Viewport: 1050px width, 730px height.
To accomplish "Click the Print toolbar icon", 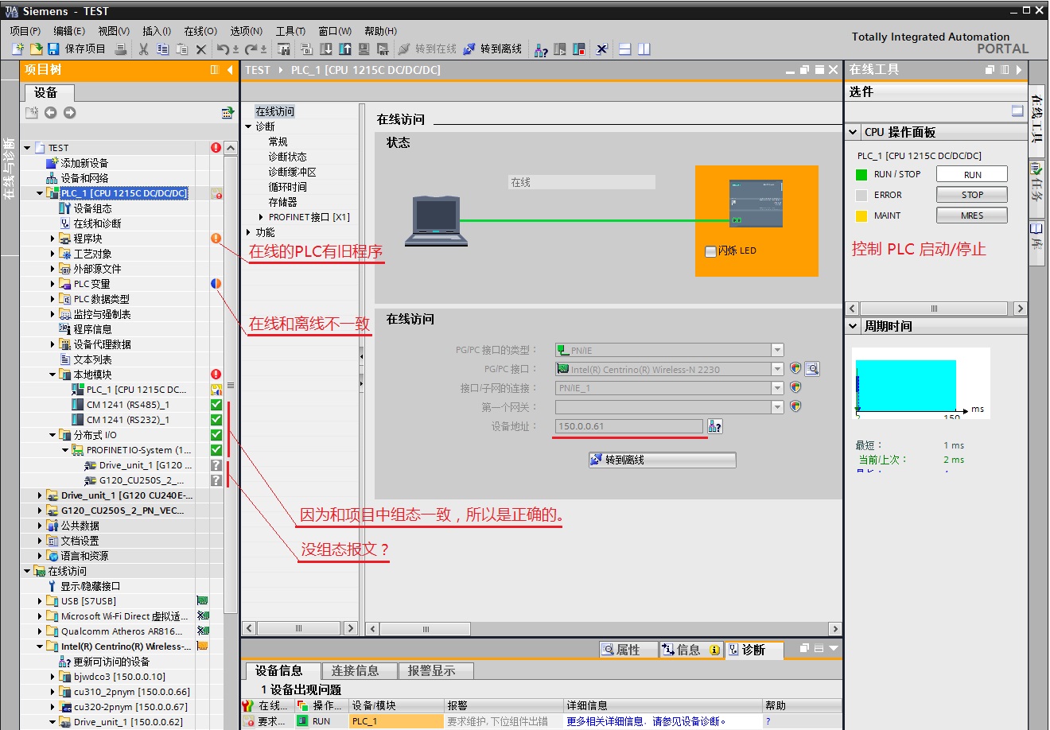I will [x=121, y=49].
